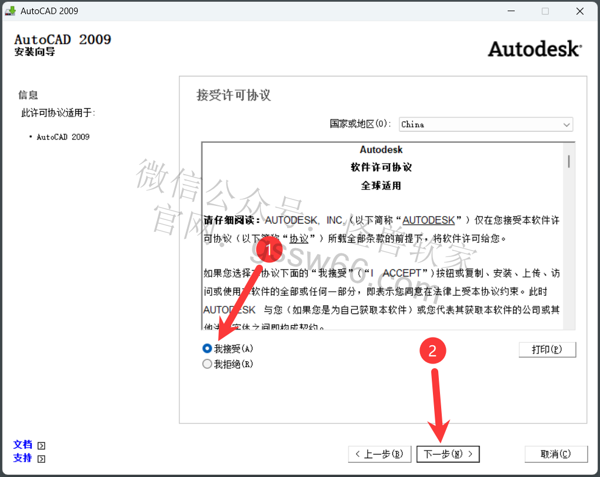The width and height of the screenshot is (600, 477).
Task: Click the Autodesk logo
Action: 534,49
